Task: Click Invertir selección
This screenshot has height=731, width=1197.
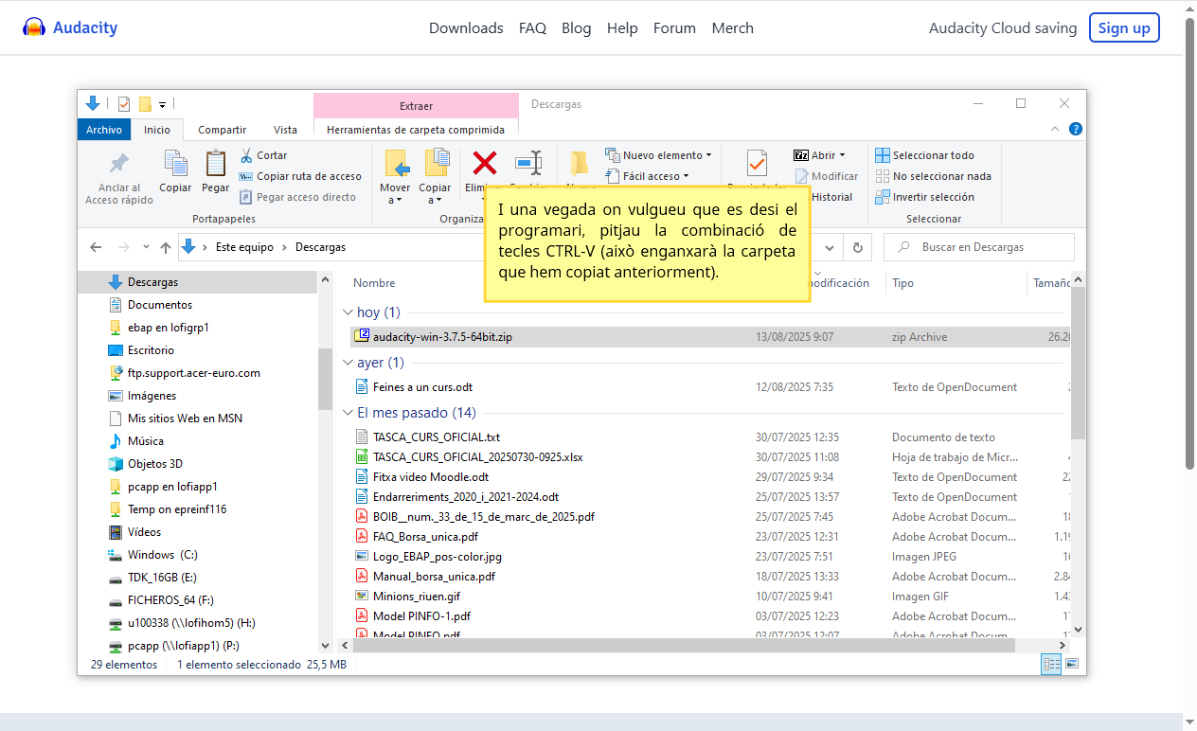Action: [924, 197]
